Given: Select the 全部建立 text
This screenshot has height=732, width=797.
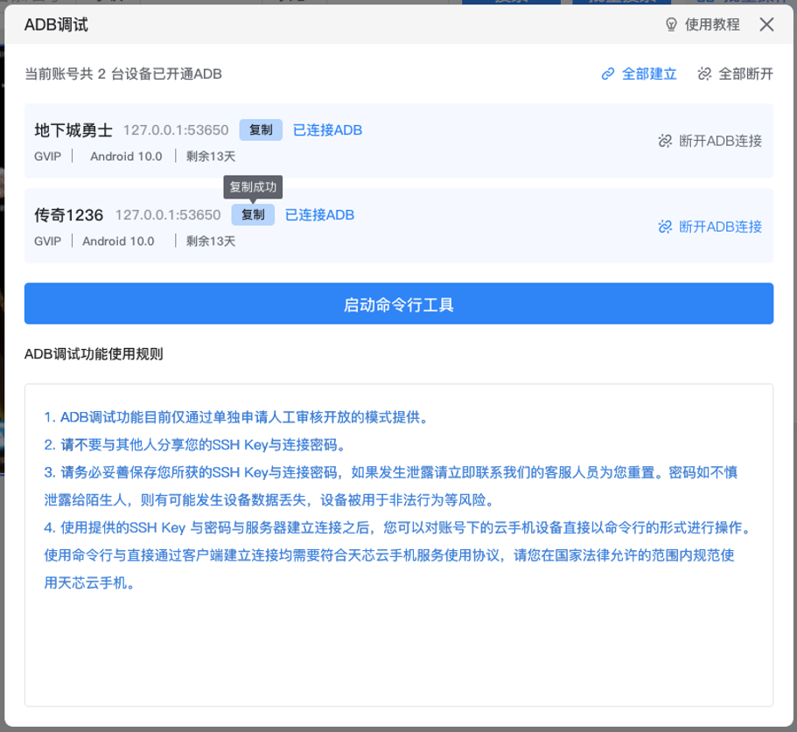Looking at the screenshot, I should (649, 74).
